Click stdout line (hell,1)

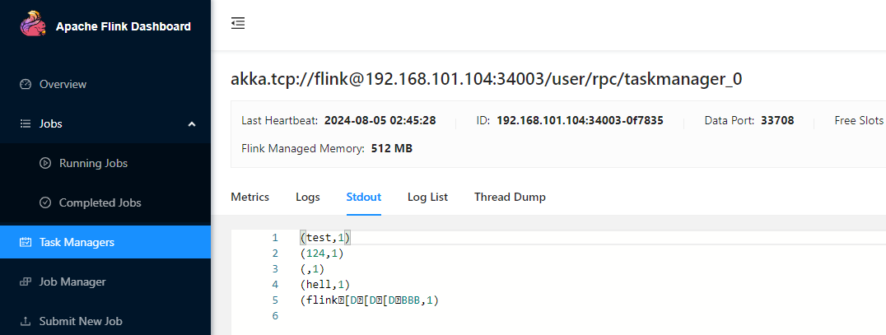tap(327, 286)
